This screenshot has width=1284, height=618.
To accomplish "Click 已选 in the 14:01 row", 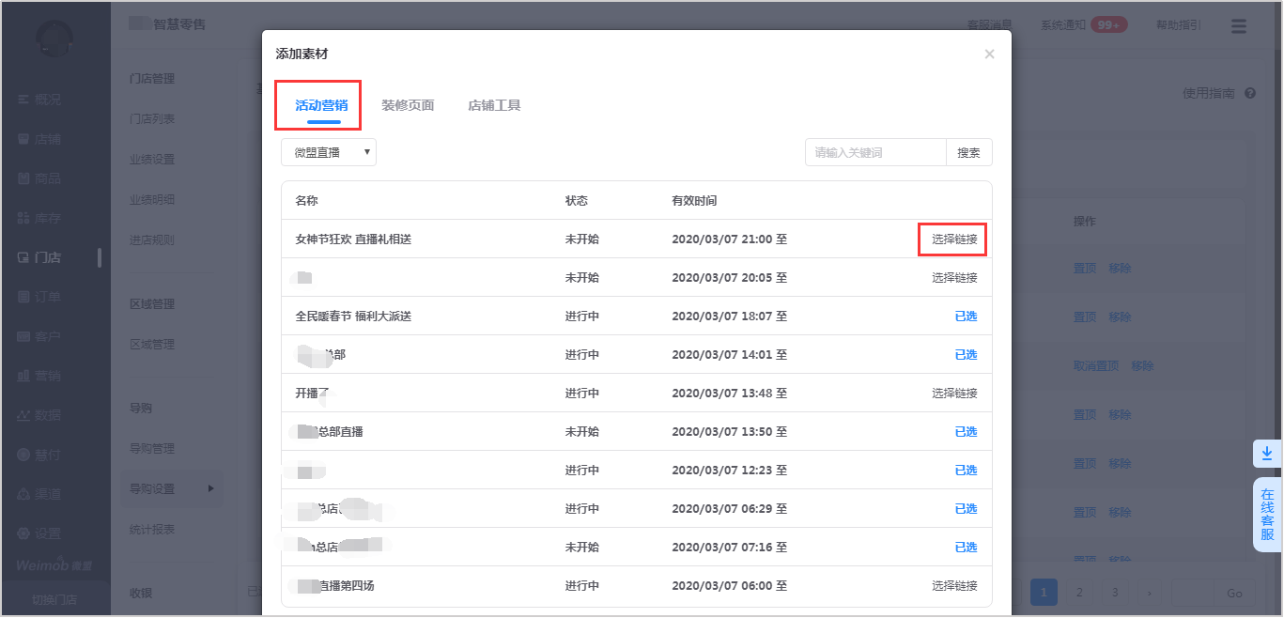I will click(x=966, y=355).
